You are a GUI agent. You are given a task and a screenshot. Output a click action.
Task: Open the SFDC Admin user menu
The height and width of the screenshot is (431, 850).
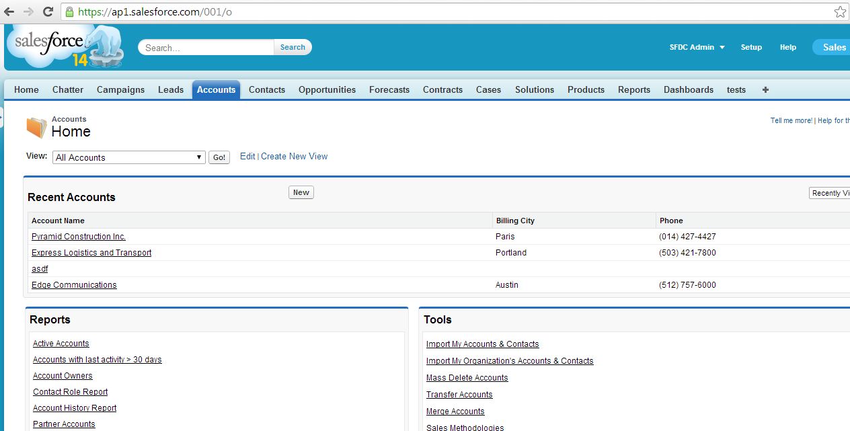(x=697, y=47)
